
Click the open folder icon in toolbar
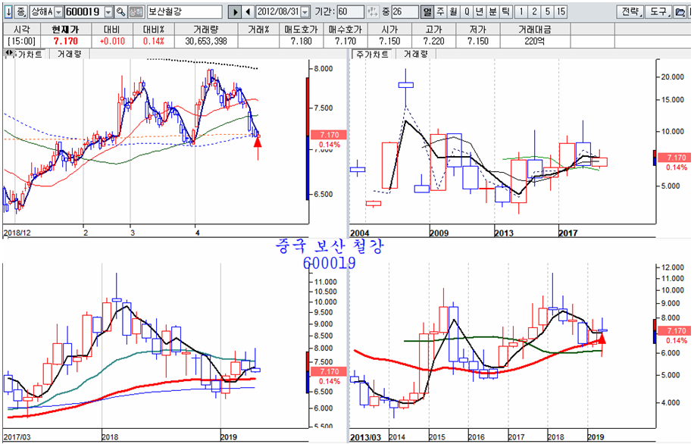pos(680,11)
